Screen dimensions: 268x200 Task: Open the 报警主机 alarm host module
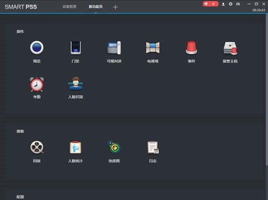click(x=230, y=48)
